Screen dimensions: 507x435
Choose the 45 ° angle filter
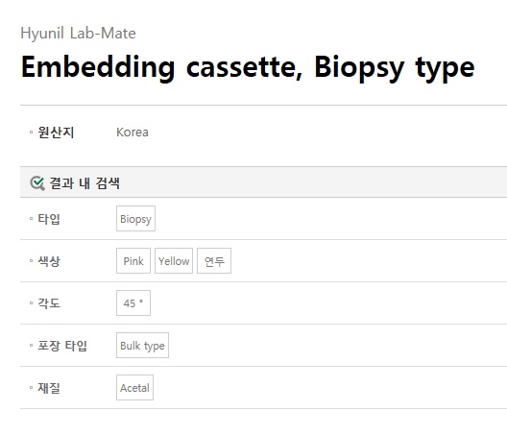[x=133, y=303]
